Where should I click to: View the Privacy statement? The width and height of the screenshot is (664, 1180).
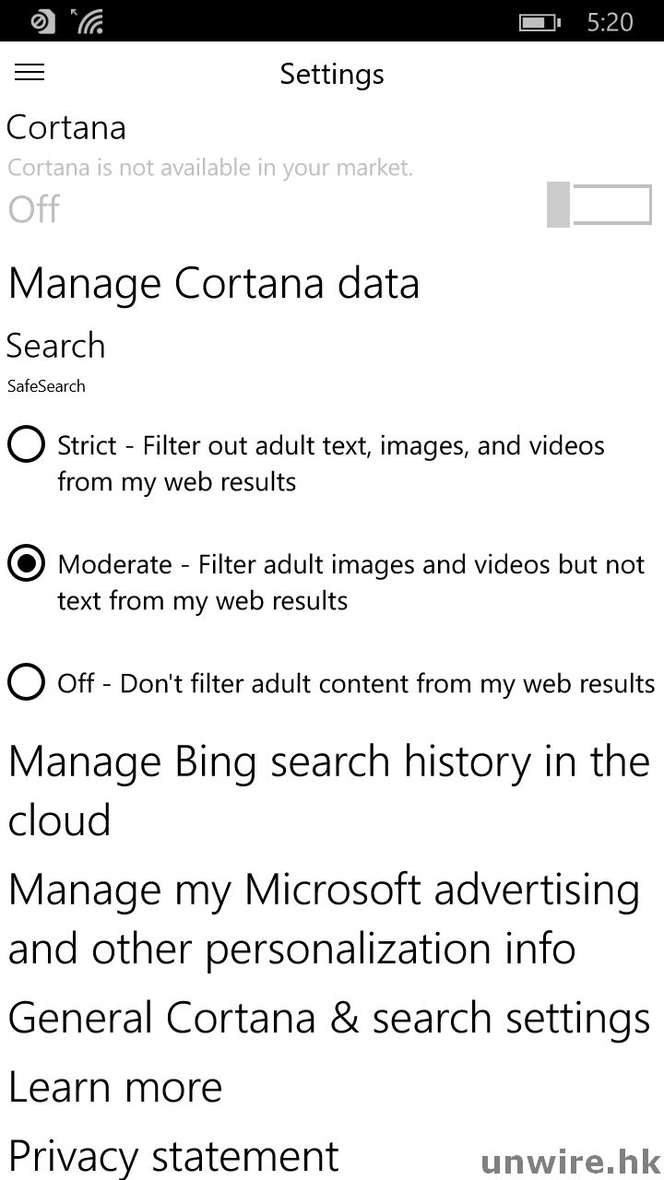click(173, 1155)
